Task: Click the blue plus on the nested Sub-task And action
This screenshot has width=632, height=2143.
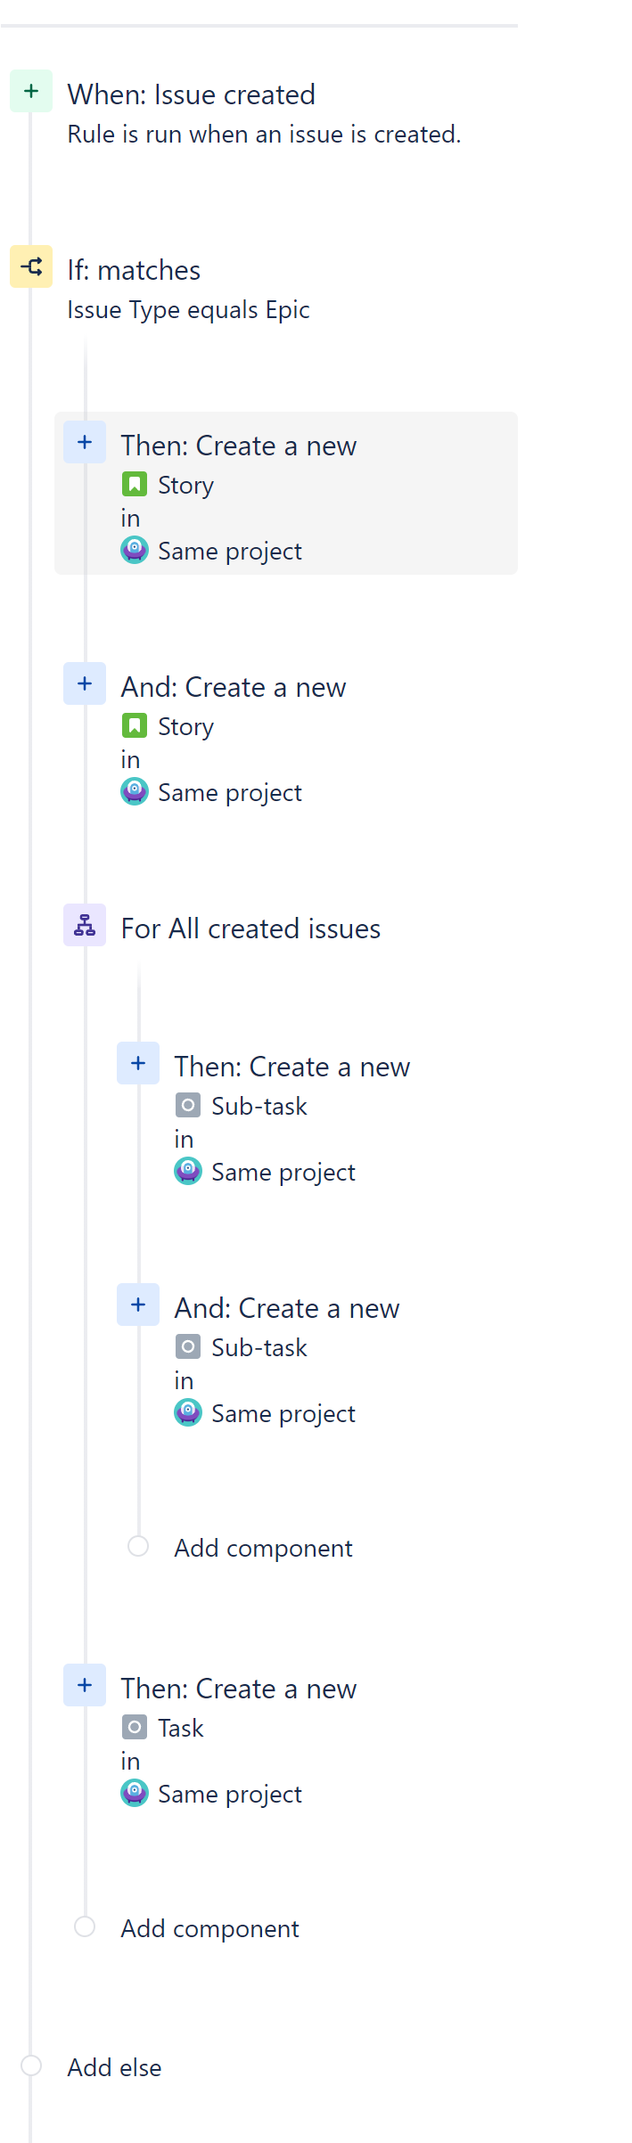Action: click(x=138, y=1304)
